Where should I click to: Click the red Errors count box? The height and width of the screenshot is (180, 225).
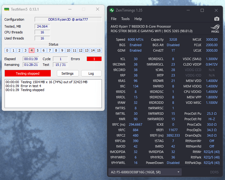click(94, 59)
